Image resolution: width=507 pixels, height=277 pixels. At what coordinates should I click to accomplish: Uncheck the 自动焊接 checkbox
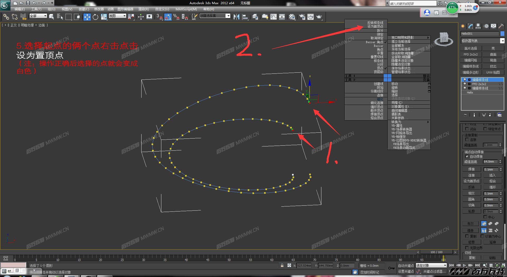click(467, 156)
